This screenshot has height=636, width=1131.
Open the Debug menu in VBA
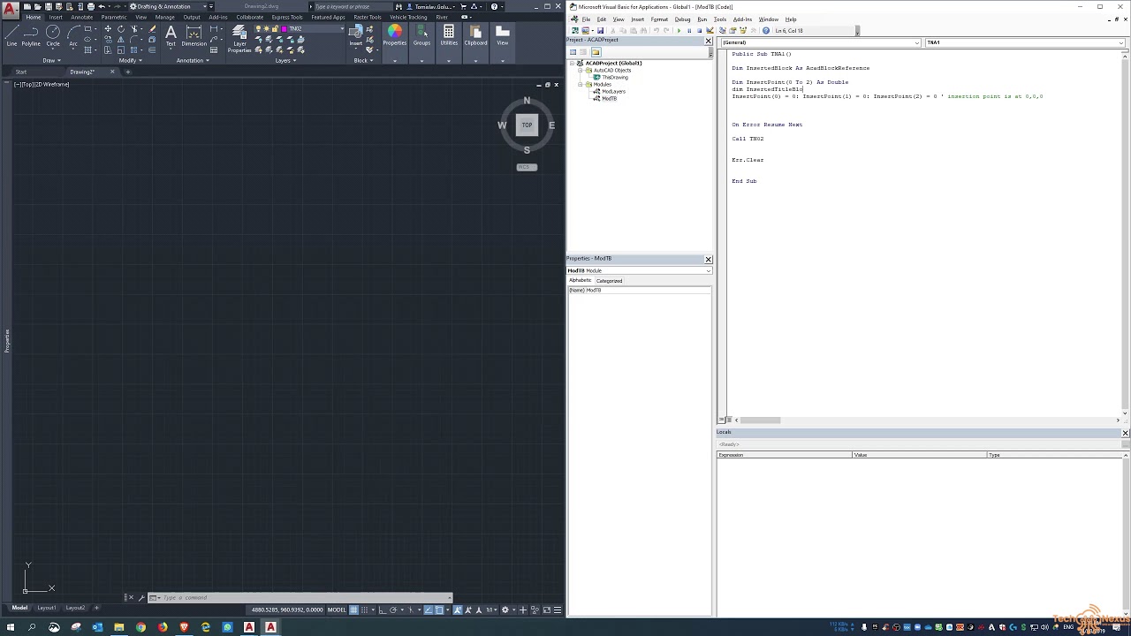click(x=682, y=19)
